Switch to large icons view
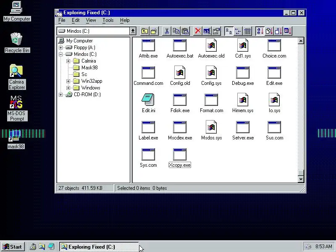The height and width of the screenshot is (252, 336). point(228,31)
